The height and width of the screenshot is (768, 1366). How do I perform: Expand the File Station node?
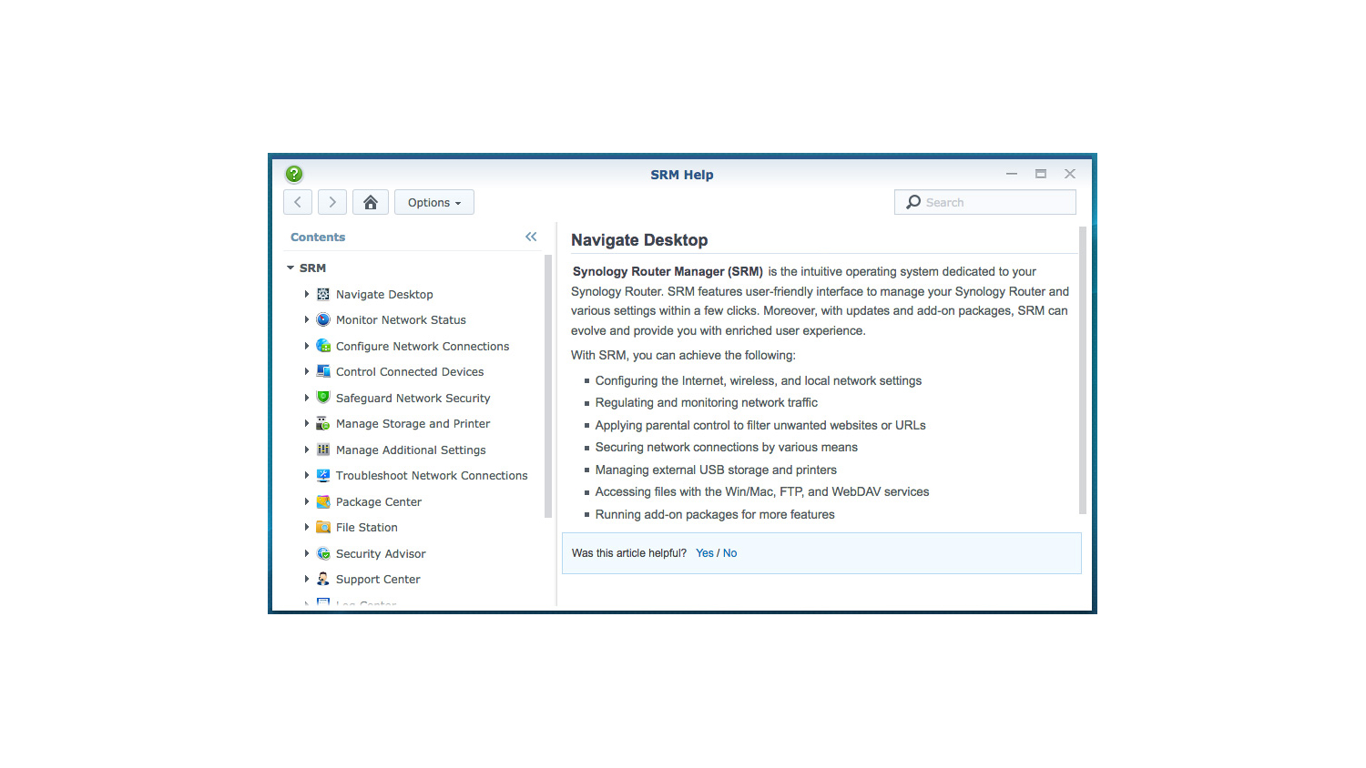click(307, 527)
